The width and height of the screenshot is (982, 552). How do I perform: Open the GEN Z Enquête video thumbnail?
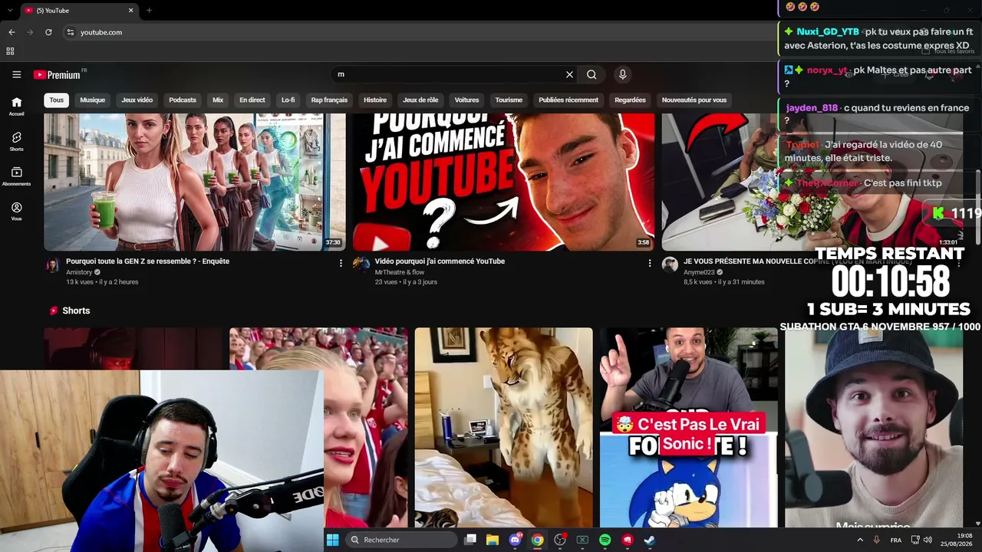tap(195, 182)
